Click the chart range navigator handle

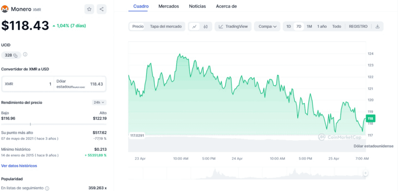click(x=365, y=173)
